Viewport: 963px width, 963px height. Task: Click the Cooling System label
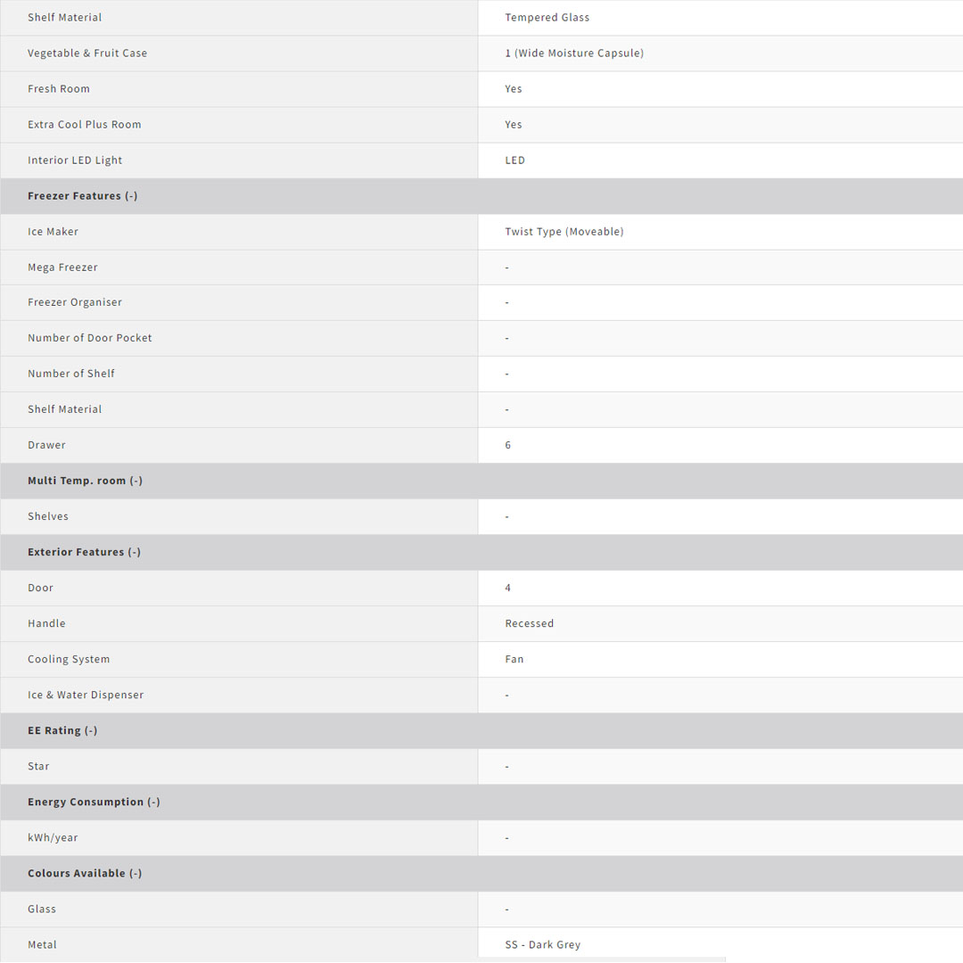pyautogui.click(x=69, y=660)
